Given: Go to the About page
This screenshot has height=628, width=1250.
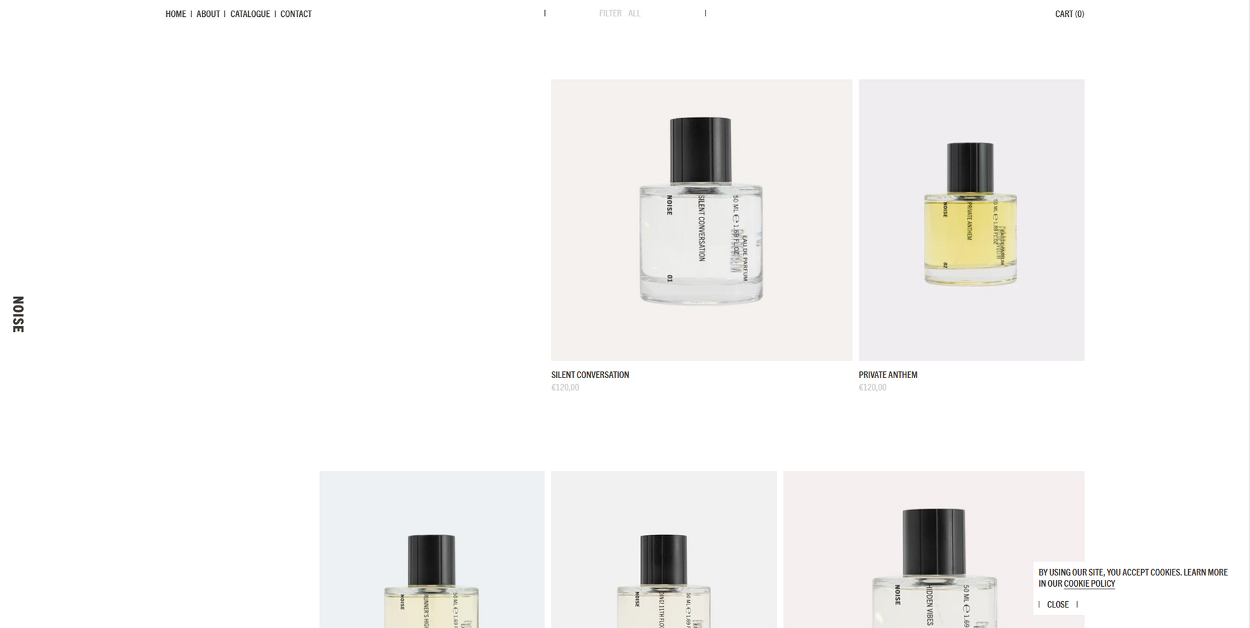Looking at the screenshot, I should pos(208,14).
